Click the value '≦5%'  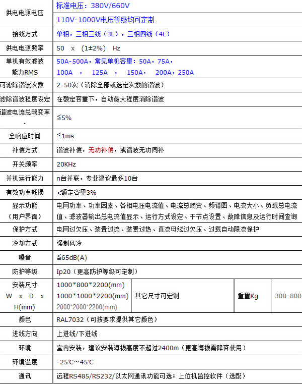click(x=64, y=118)
